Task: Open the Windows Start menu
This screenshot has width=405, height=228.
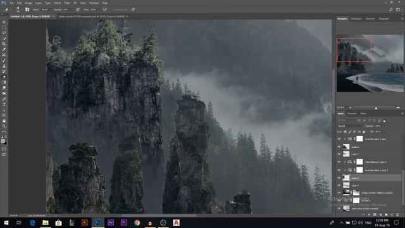Action: pyautogui.click(x=6, y=222)
